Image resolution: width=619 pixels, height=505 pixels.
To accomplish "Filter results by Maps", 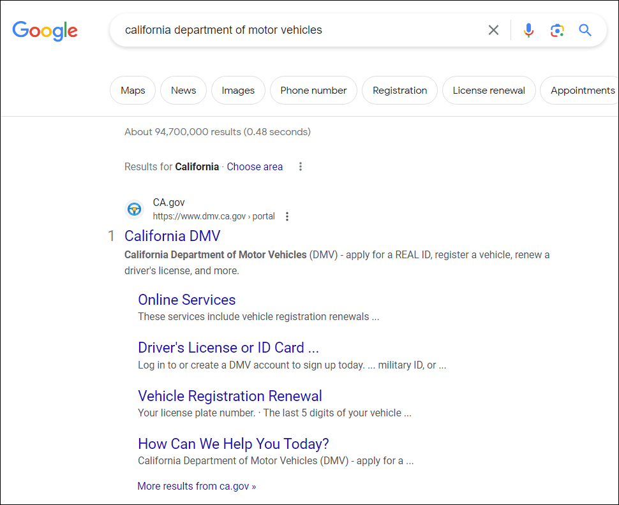I will pos(133,91).
